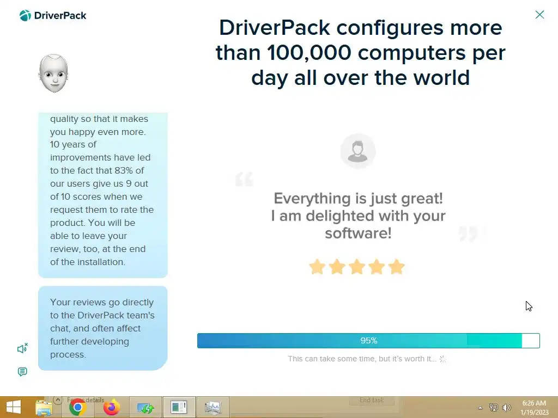Click the reviewer user avatar

coord(357,151)
